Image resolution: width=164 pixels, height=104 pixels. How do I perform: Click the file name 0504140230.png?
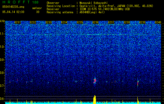coord(13,7)
